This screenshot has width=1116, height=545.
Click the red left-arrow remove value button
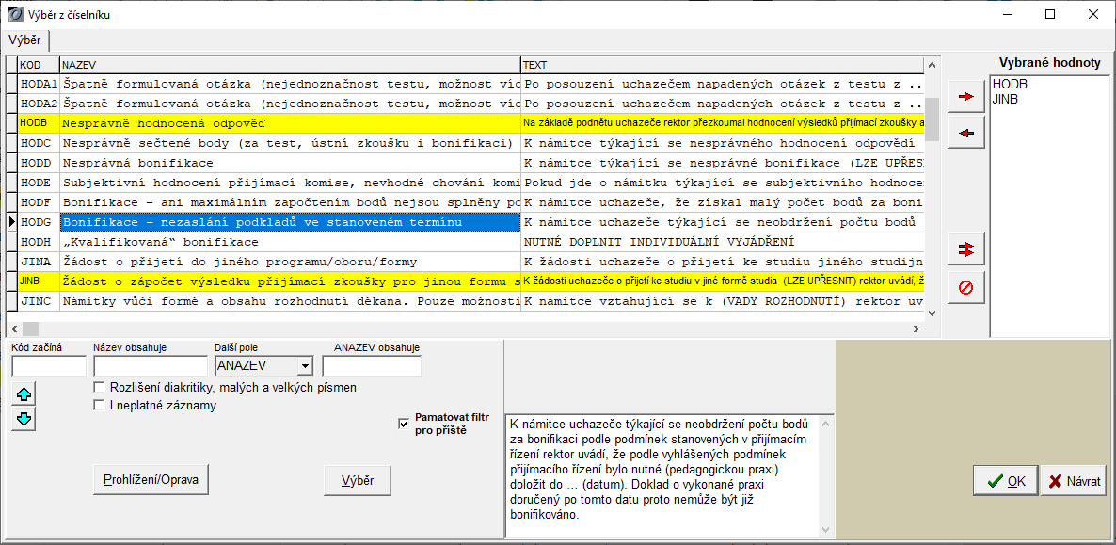(x=965, y=133)
